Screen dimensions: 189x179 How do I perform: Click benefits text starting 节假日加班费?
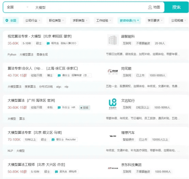click(x=143, y=54)
